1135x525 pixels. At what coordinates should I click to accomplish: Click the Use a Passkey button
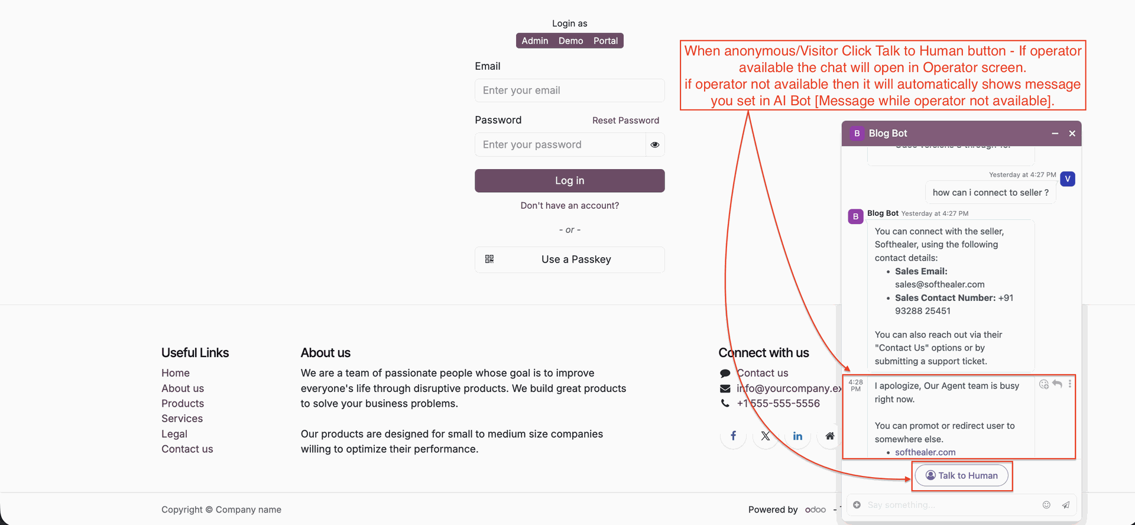569,260
